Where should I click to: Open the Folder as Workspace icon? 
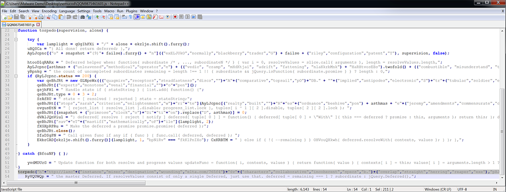coord(161,17)
